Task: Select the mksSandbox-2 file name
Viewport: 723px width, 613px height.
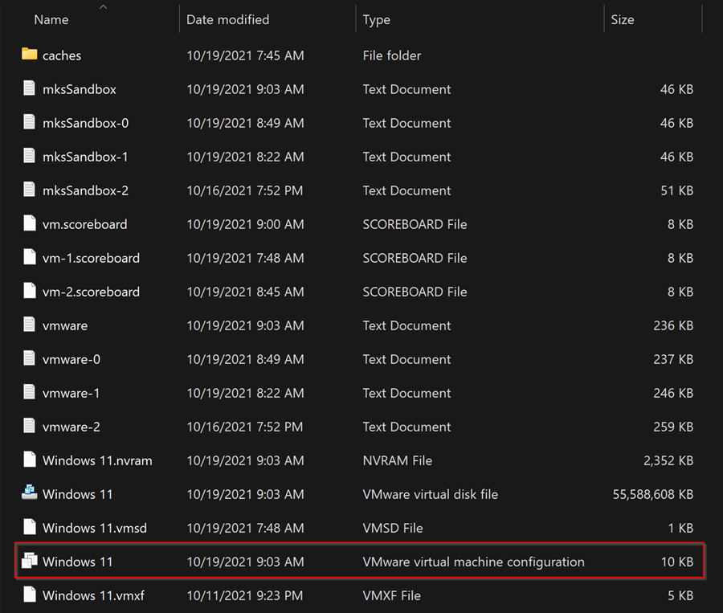Action: [x=85, y=190]
